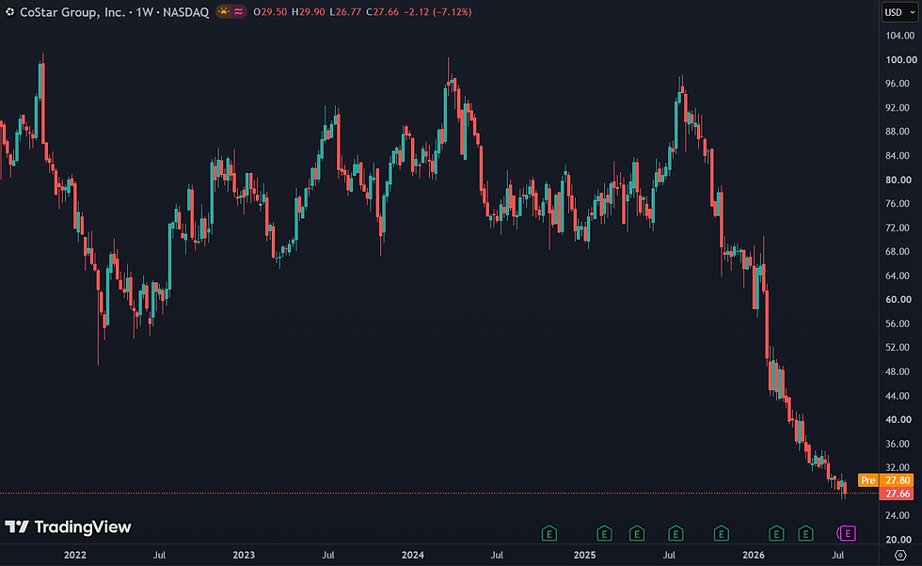The image size is (922, 566).
Task: Click the 2024 time axis label
Action: [x=412, y=555]
